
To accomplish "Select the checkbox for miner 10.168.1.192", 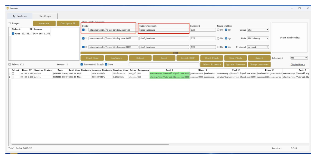I will click(x=13, y=74).
